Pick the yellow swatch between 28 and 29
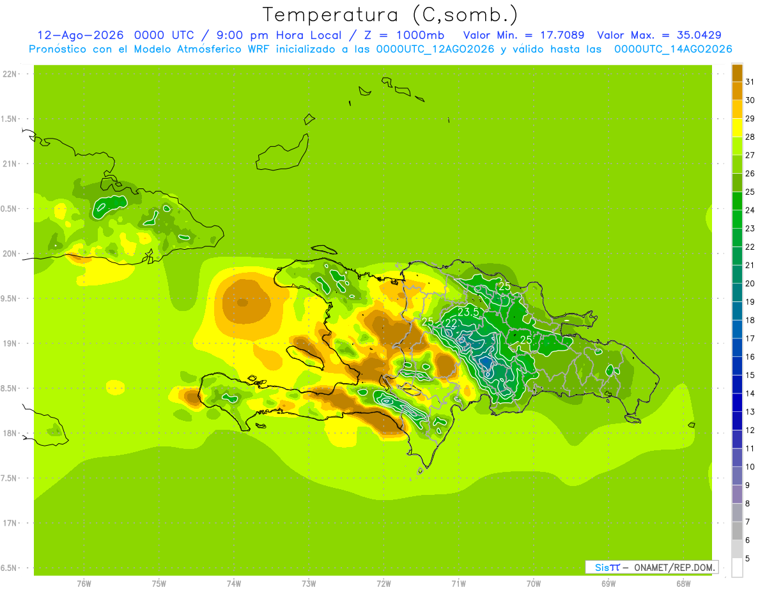The height and width of the screenshot is (592, 767). click(737, 127)
